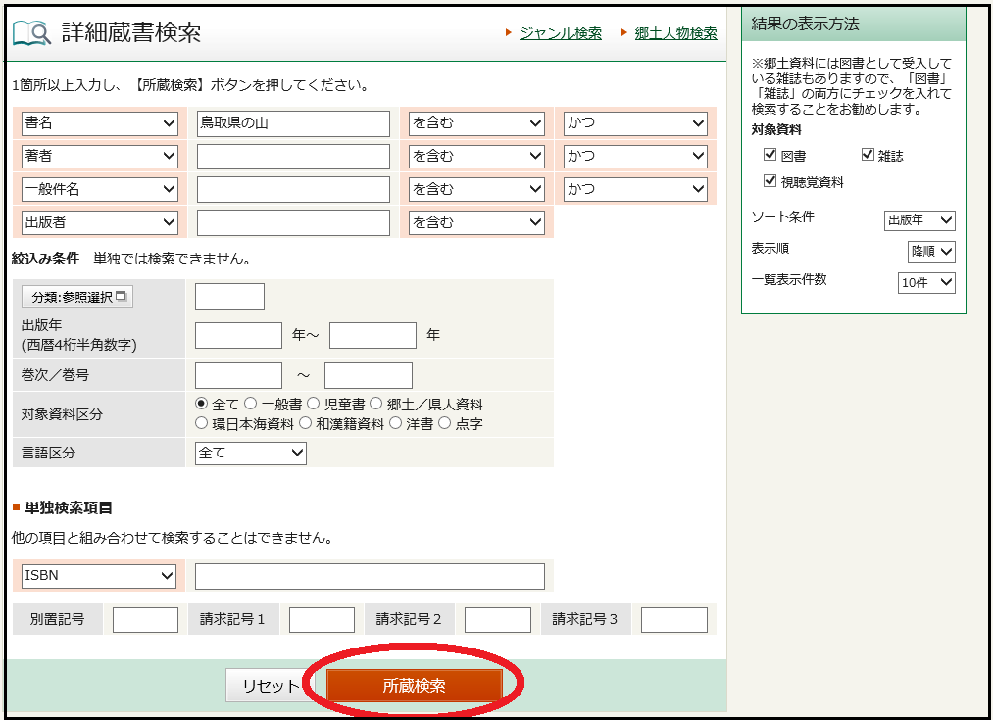Open the 一覧表示件数 dropdown showing 10件
This screenshot has width=993, height=720.
point(926,282)
